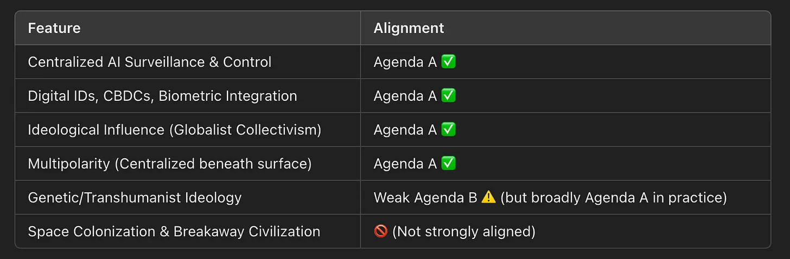The width and height of the screenshot is (790, 259).
Task: Click the green checkmark in Multipolarity row
Action: [x=448, y=164]
